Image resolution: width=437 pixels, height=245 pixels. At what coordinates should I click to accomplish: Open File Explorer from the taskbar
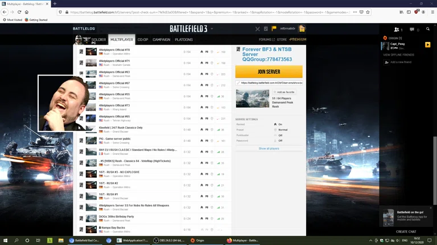61,240
